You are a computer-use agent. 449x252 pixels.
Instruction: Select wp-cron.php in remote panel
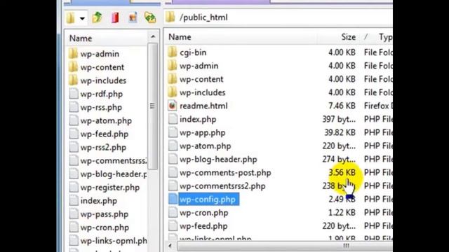[x=203, y=213]
